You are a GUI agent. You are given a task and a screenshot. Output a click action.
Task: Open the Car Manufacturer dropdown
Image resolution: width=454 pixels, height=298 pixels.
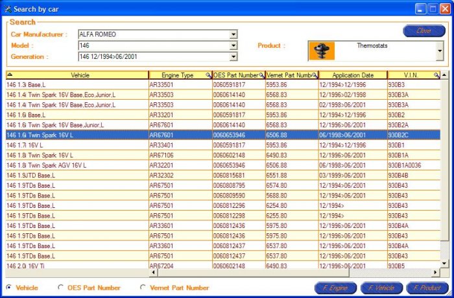click(x=233, y=34)
